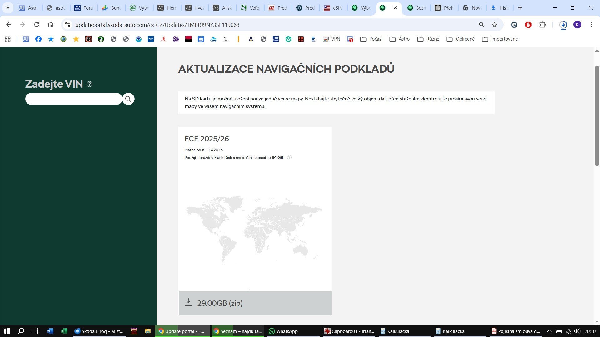The height and width of the screenshot is (337, 600).
Task: Switch to the Sezn tab
Action: coord(417,8)
